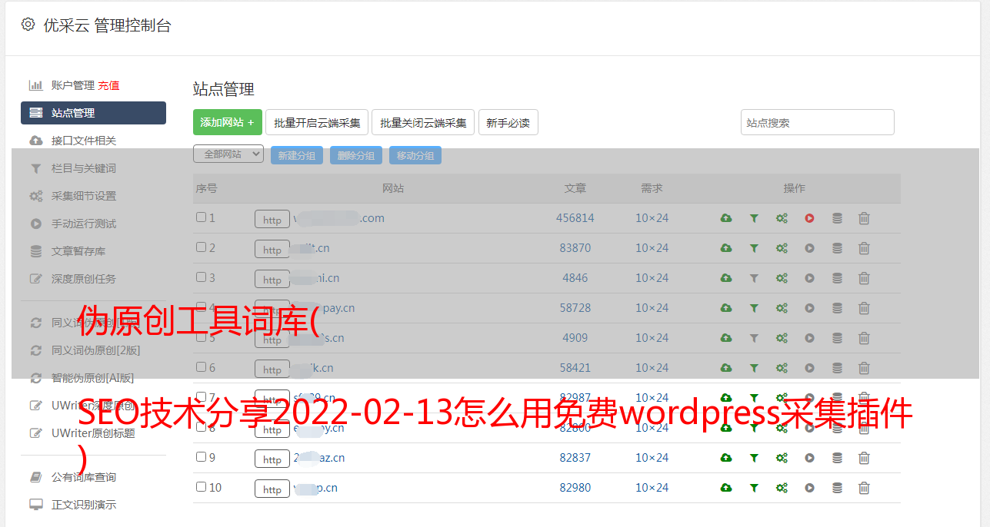Image resolution: width=990 pixels, height=527 pixels.
Task: Click the gears icon in row 2
Action: [782, 248]
